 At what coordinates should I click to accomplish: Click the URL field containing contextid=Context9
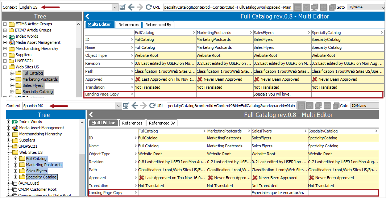click(x=231, y=106)
